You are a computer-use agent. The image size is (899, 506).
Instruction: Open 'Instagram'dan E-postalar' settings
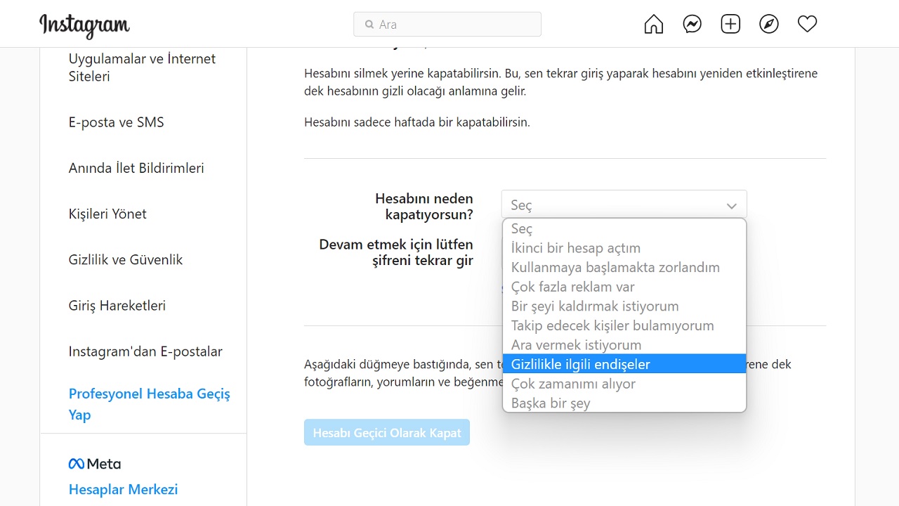pos(145,351)
